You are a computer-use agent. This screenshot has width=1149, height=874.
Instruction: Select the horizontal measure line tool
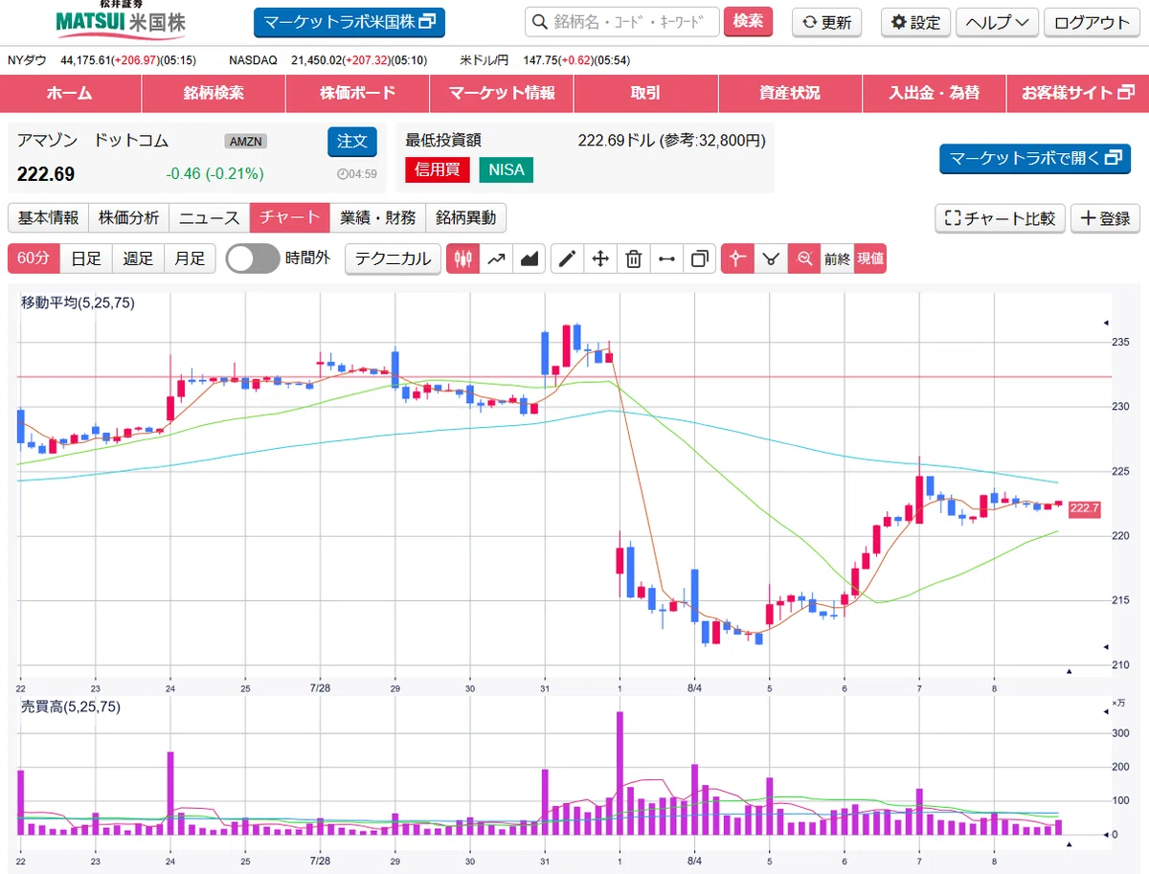[x=667, y=258]
